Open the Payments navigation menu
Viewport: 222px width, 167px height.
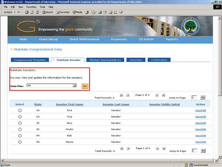coord(119,39)
